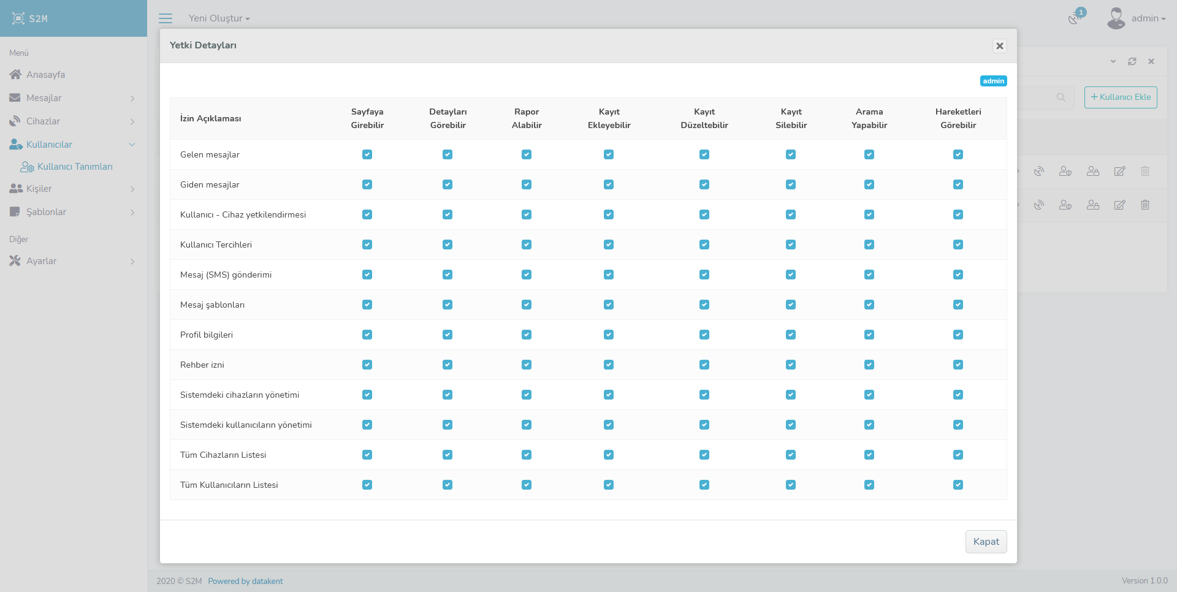Viewport: 1177px width, 592px height.
Task: Close the Yetki Detayları dialog
Action: click(999, 46)
